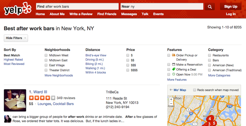This screenshot has height=126, width=246.
Task: Enable Make a Reservation checkbox
Action: coord(169,64)
